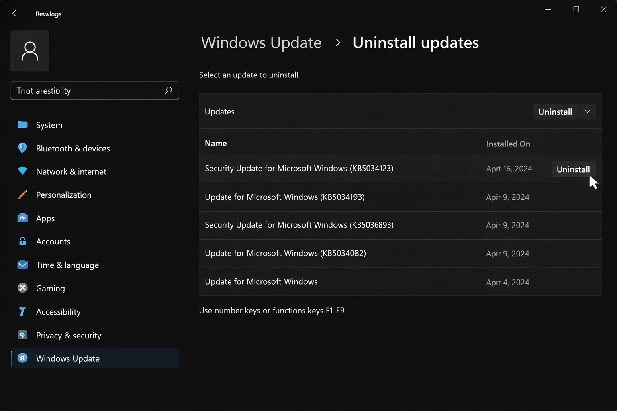This screenshot has height=411, width=617.
Task: Go back to Windows Update breadcrumb
Action: pos(261,43)
